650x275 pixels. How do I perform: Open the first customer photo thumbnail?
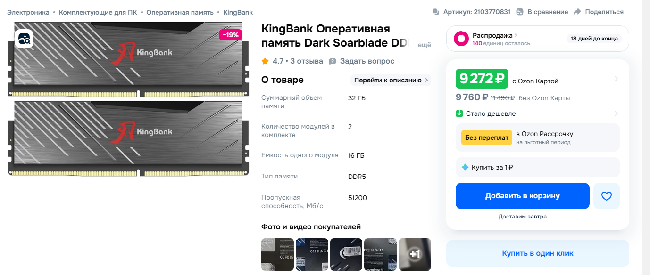pos(277,254)
